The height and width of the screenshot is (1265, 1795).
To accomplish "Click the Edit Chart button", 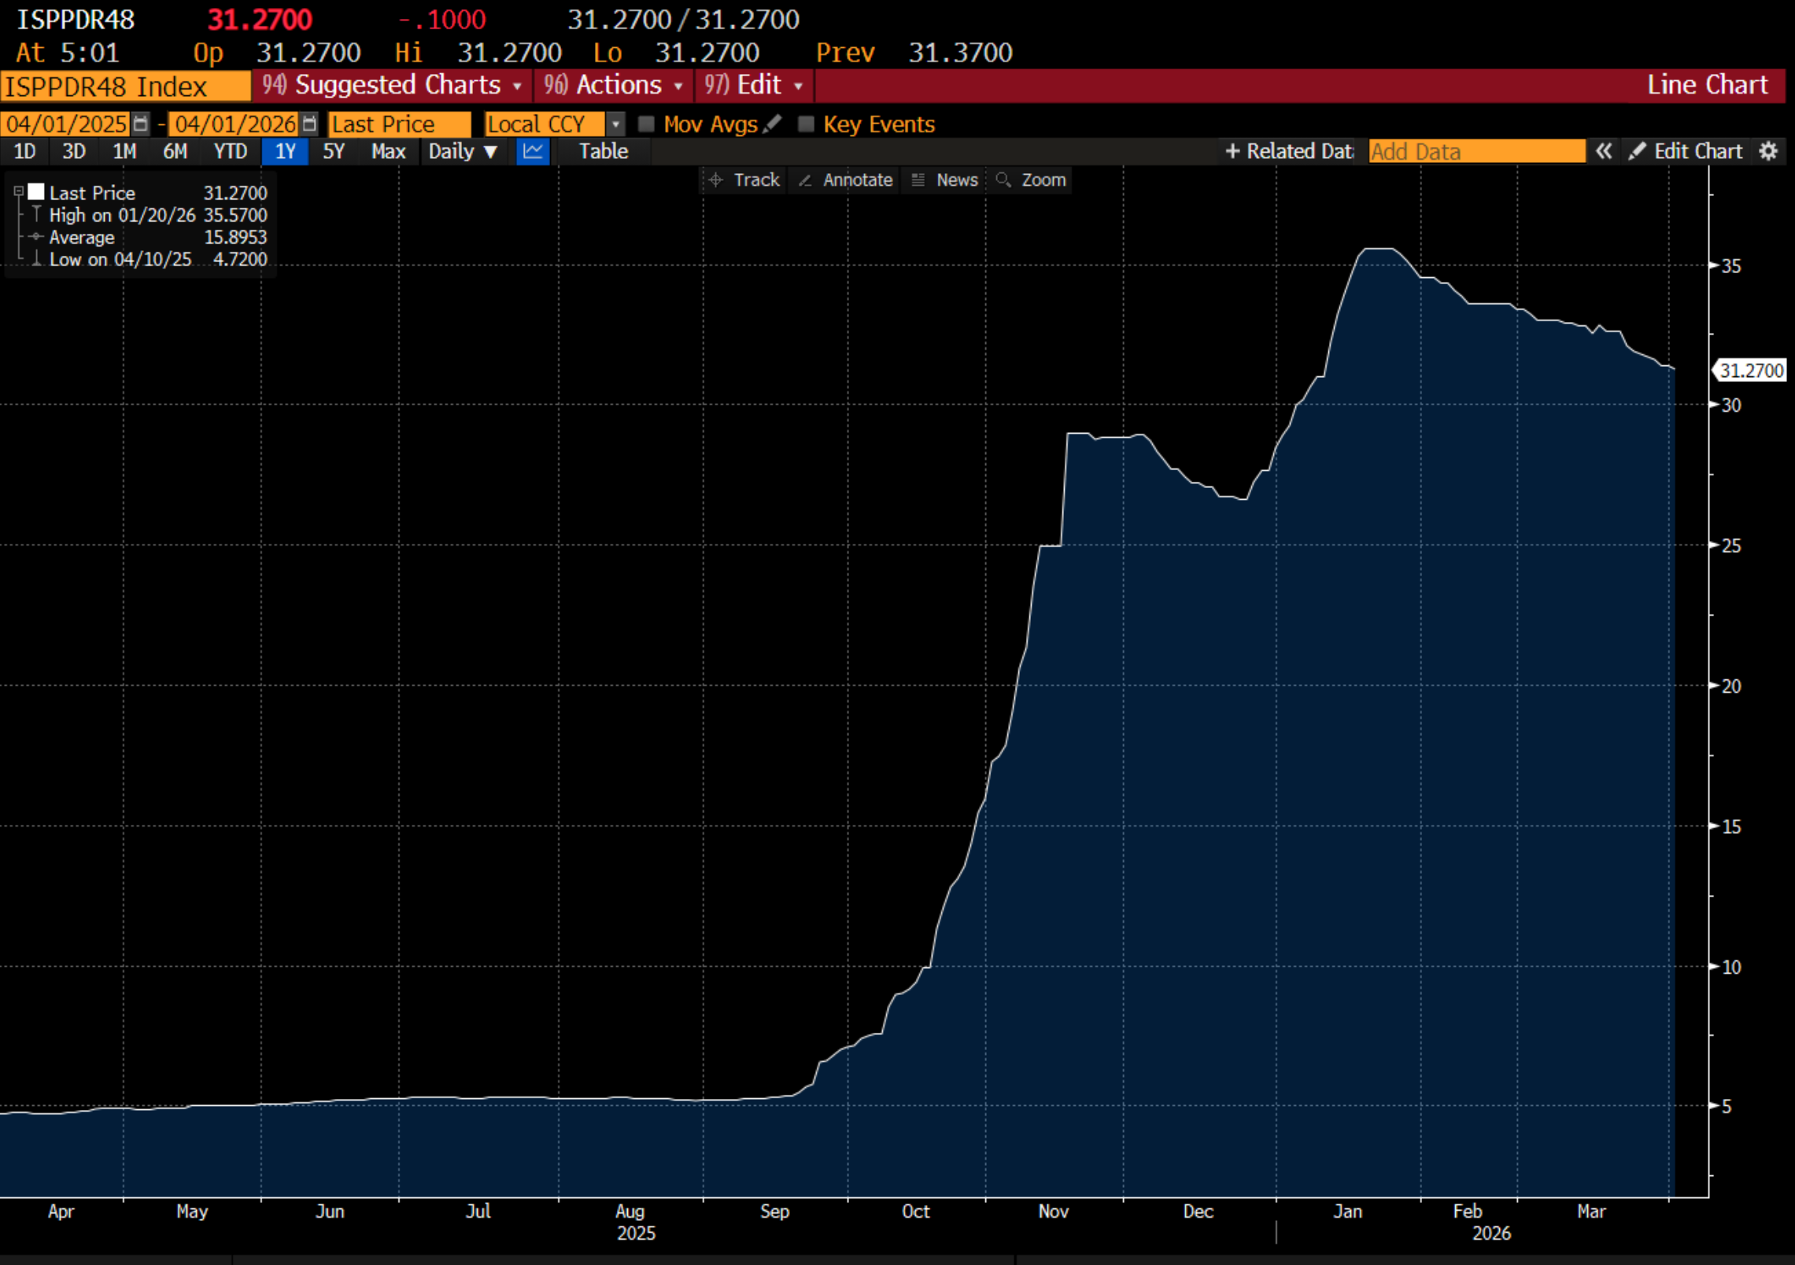I will pos(1686,151).
